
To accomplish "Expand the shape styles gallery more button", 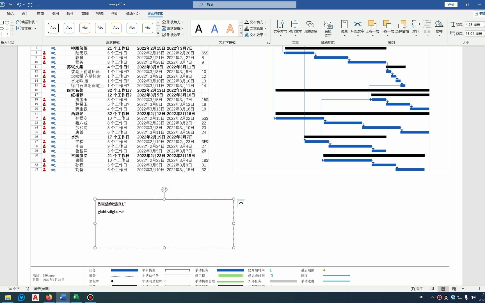I will [158, 34].
